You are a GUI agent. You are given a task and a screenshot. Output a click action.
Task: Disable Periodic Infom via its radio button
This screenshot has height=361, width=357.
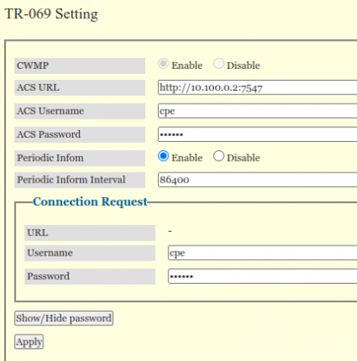coord(218,156)
